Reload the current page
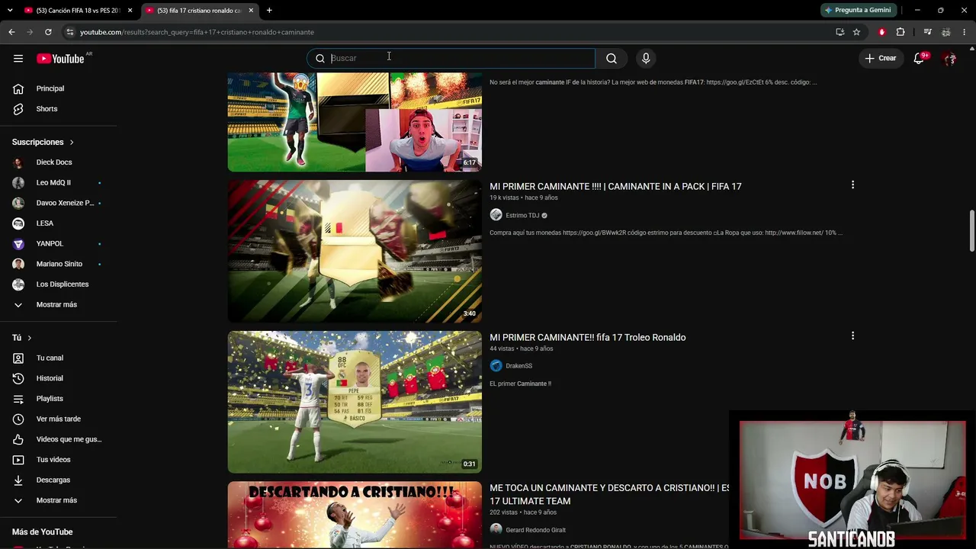 48,32
